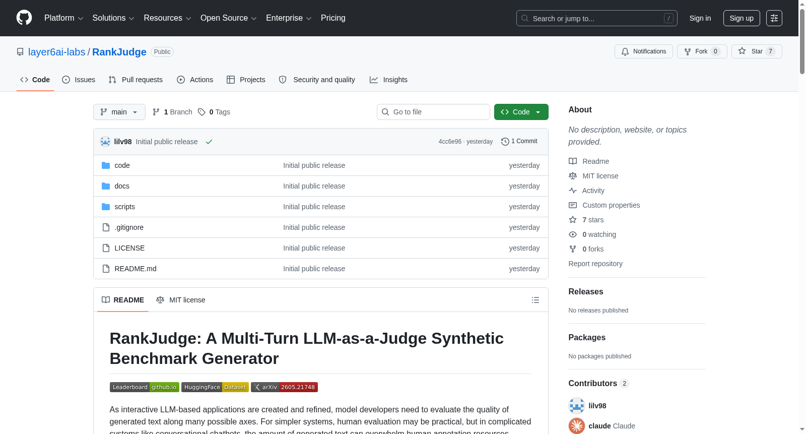Open the command palette icon button
The image size is (806, 434).
(774, 18)
